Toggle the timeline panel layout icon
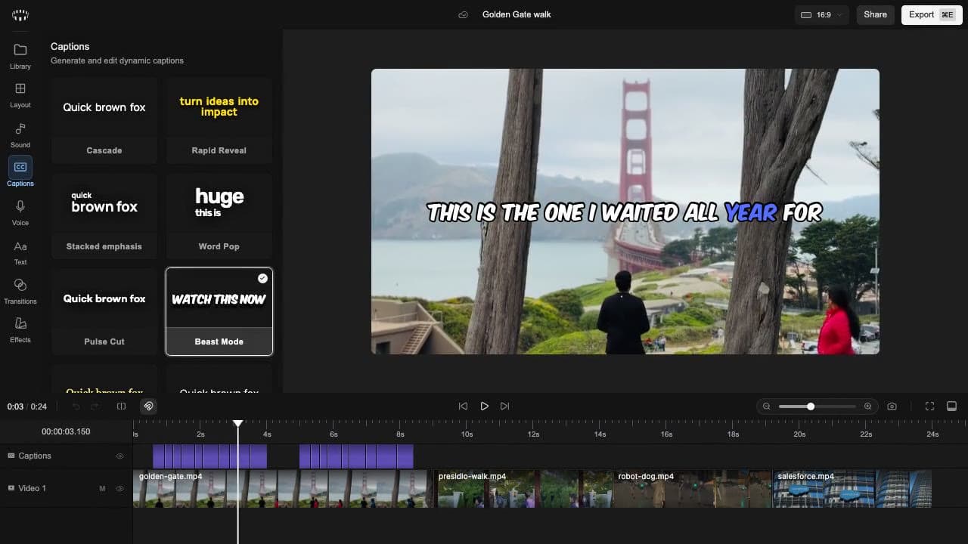 (951, 406)
